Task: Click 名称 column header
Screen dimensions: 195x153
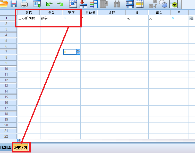Action: 29,13
